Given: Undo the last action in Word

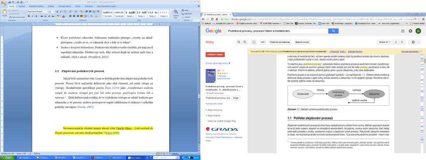Looking at the screenshot, I should pos(13,2).
